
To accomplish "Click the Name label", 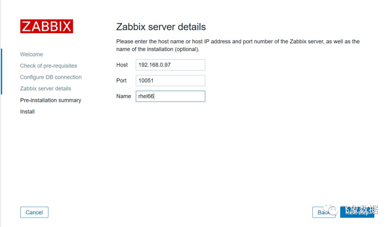I will pyautogui.click(x=123, y=96).
